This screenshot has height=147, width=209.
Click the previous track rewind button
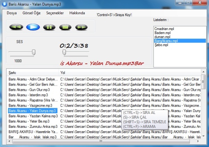(16, 27)
